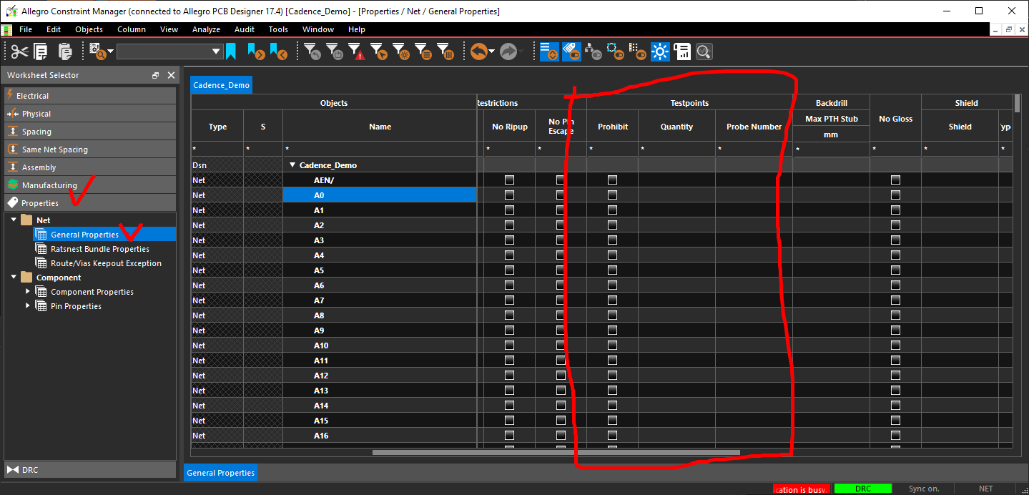Open the Manufacturing worksheet section
The height and width of the screenshot is (495, 1029).
pos(90,185)
